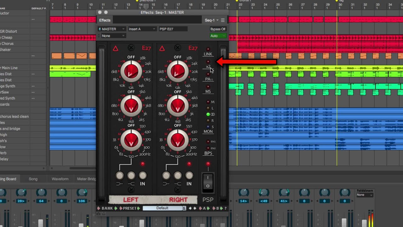Toggle BPS bypass for Ch1
The height and width of the screenshot is (227, 403).
208,142
